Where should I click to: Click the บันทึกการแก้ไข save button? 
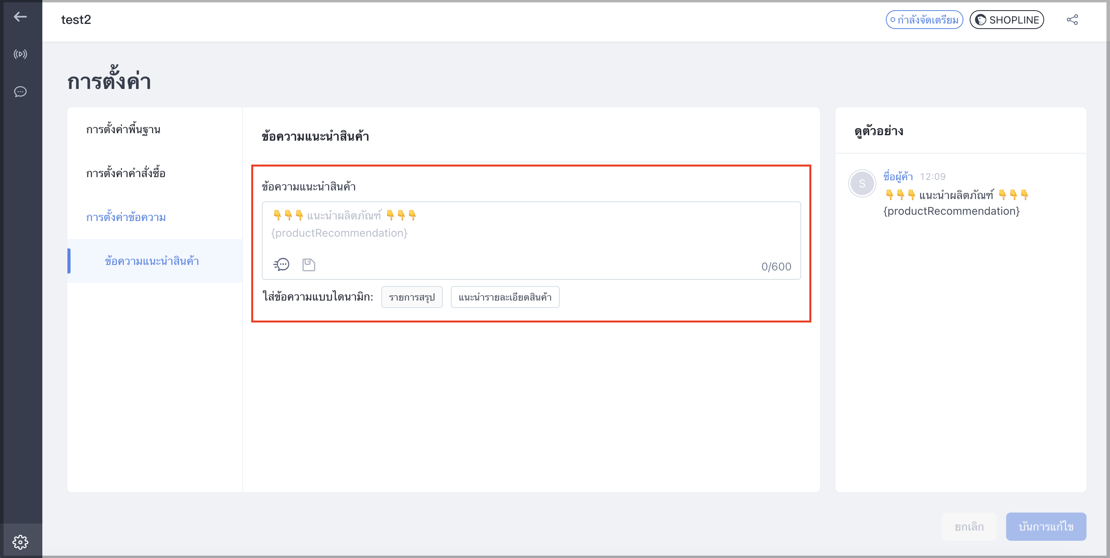[1046, 527]
